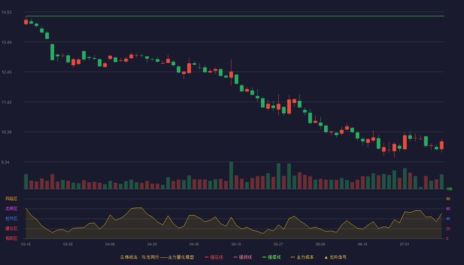Click the 04-08 date label
The width and height of the screenshot is (464, 265).
click(110, 244)
